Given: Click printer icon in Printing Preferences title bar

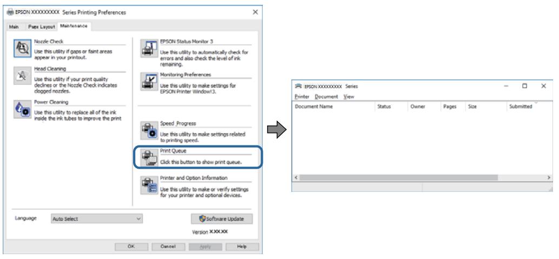Looking at the screenshot, I should 11,12.
